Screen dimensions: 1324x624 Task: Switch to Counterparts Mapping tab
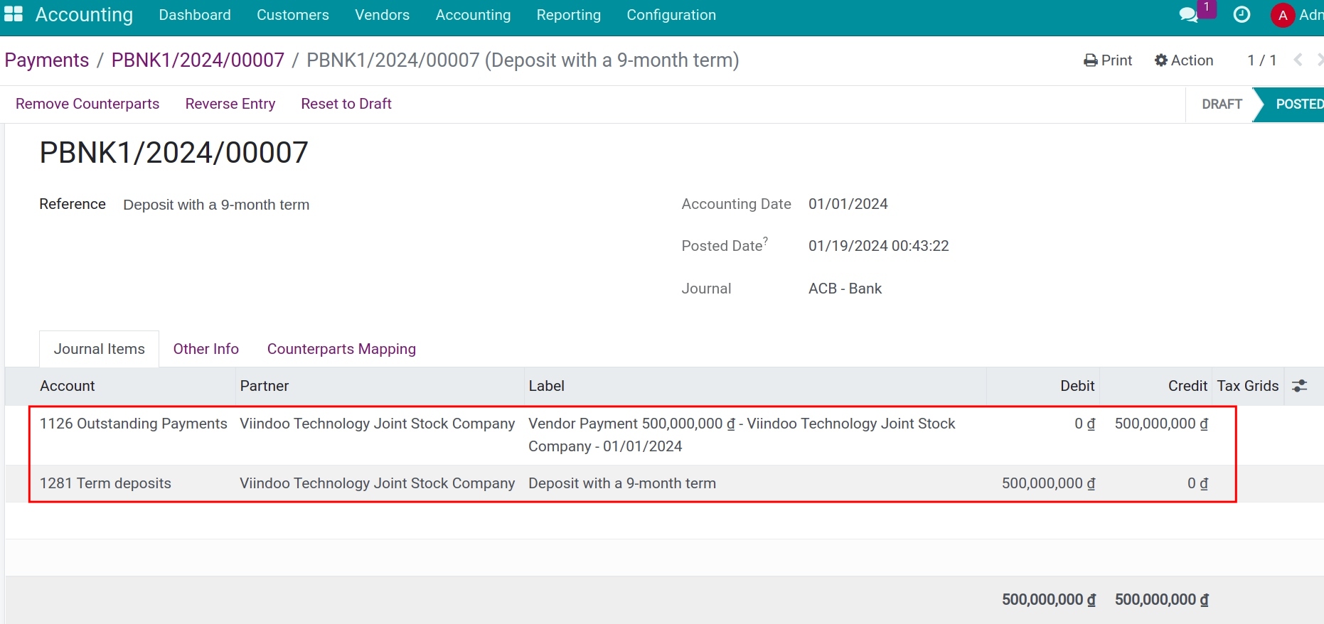(341, 349)
